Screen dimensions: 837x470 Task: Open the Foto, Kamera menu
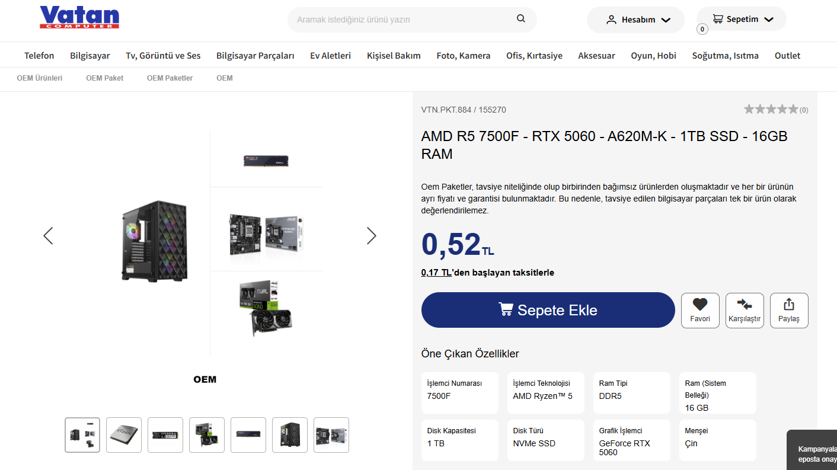[x=464, y=56]
